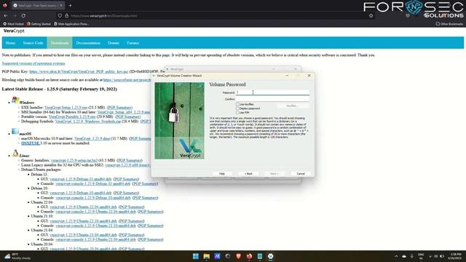Screen dimensions: 466x262
Task: Click the VeraCrypt logo on the webpage
Action: pyautogui.click(x=14, y=31)
